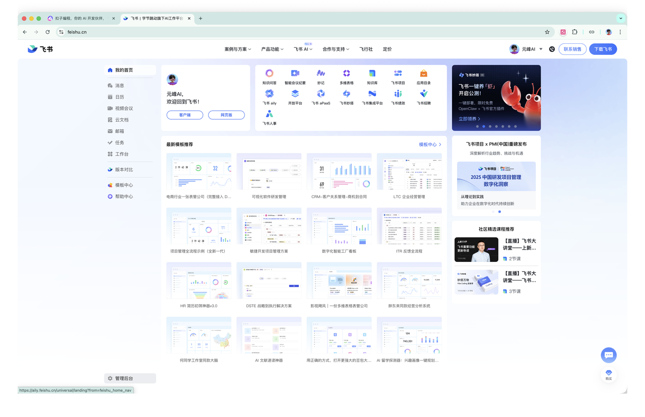Launch the 妙记 app icon
645x417 pixels.
[321, 74]
